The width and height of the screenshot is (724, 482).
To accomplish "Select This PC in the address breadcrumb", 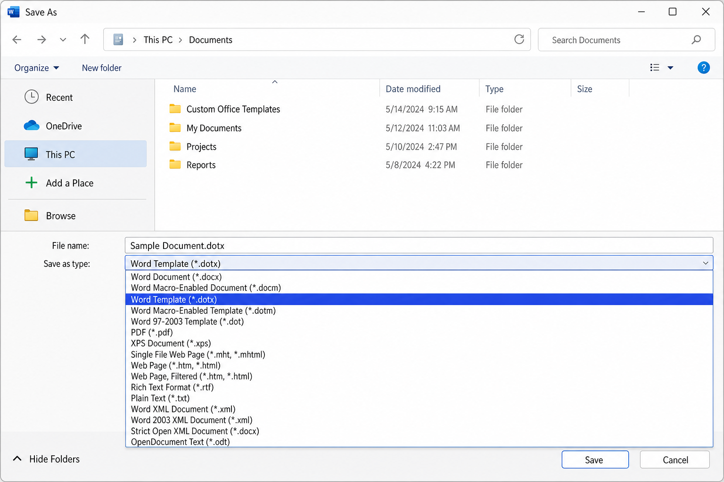I will pos(158,40).
